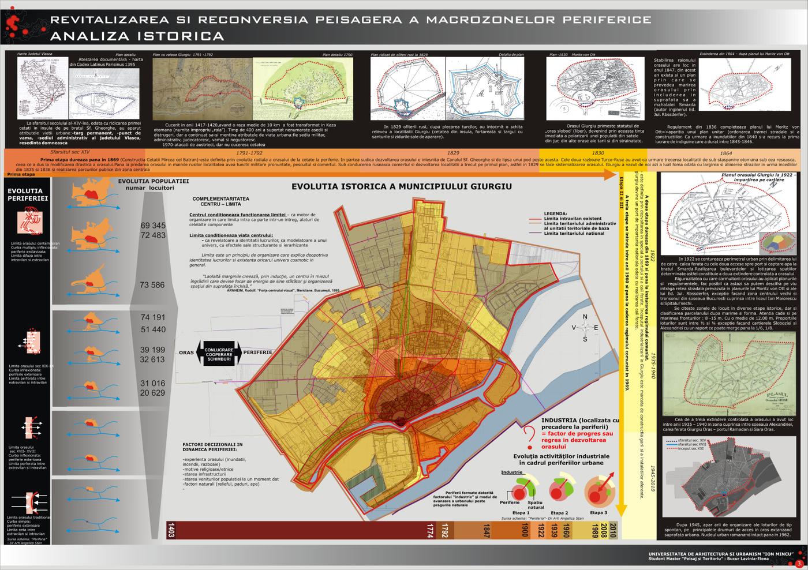The height and width of the screenshot is (570, 808).
Task: Click the 'ANALIZA ISTORICA' heading
Action: 137,36
